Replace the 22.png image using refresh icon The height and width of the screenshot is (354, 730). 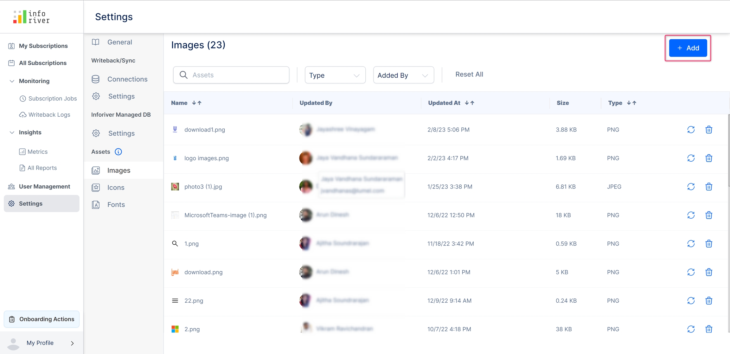point(691,300)
